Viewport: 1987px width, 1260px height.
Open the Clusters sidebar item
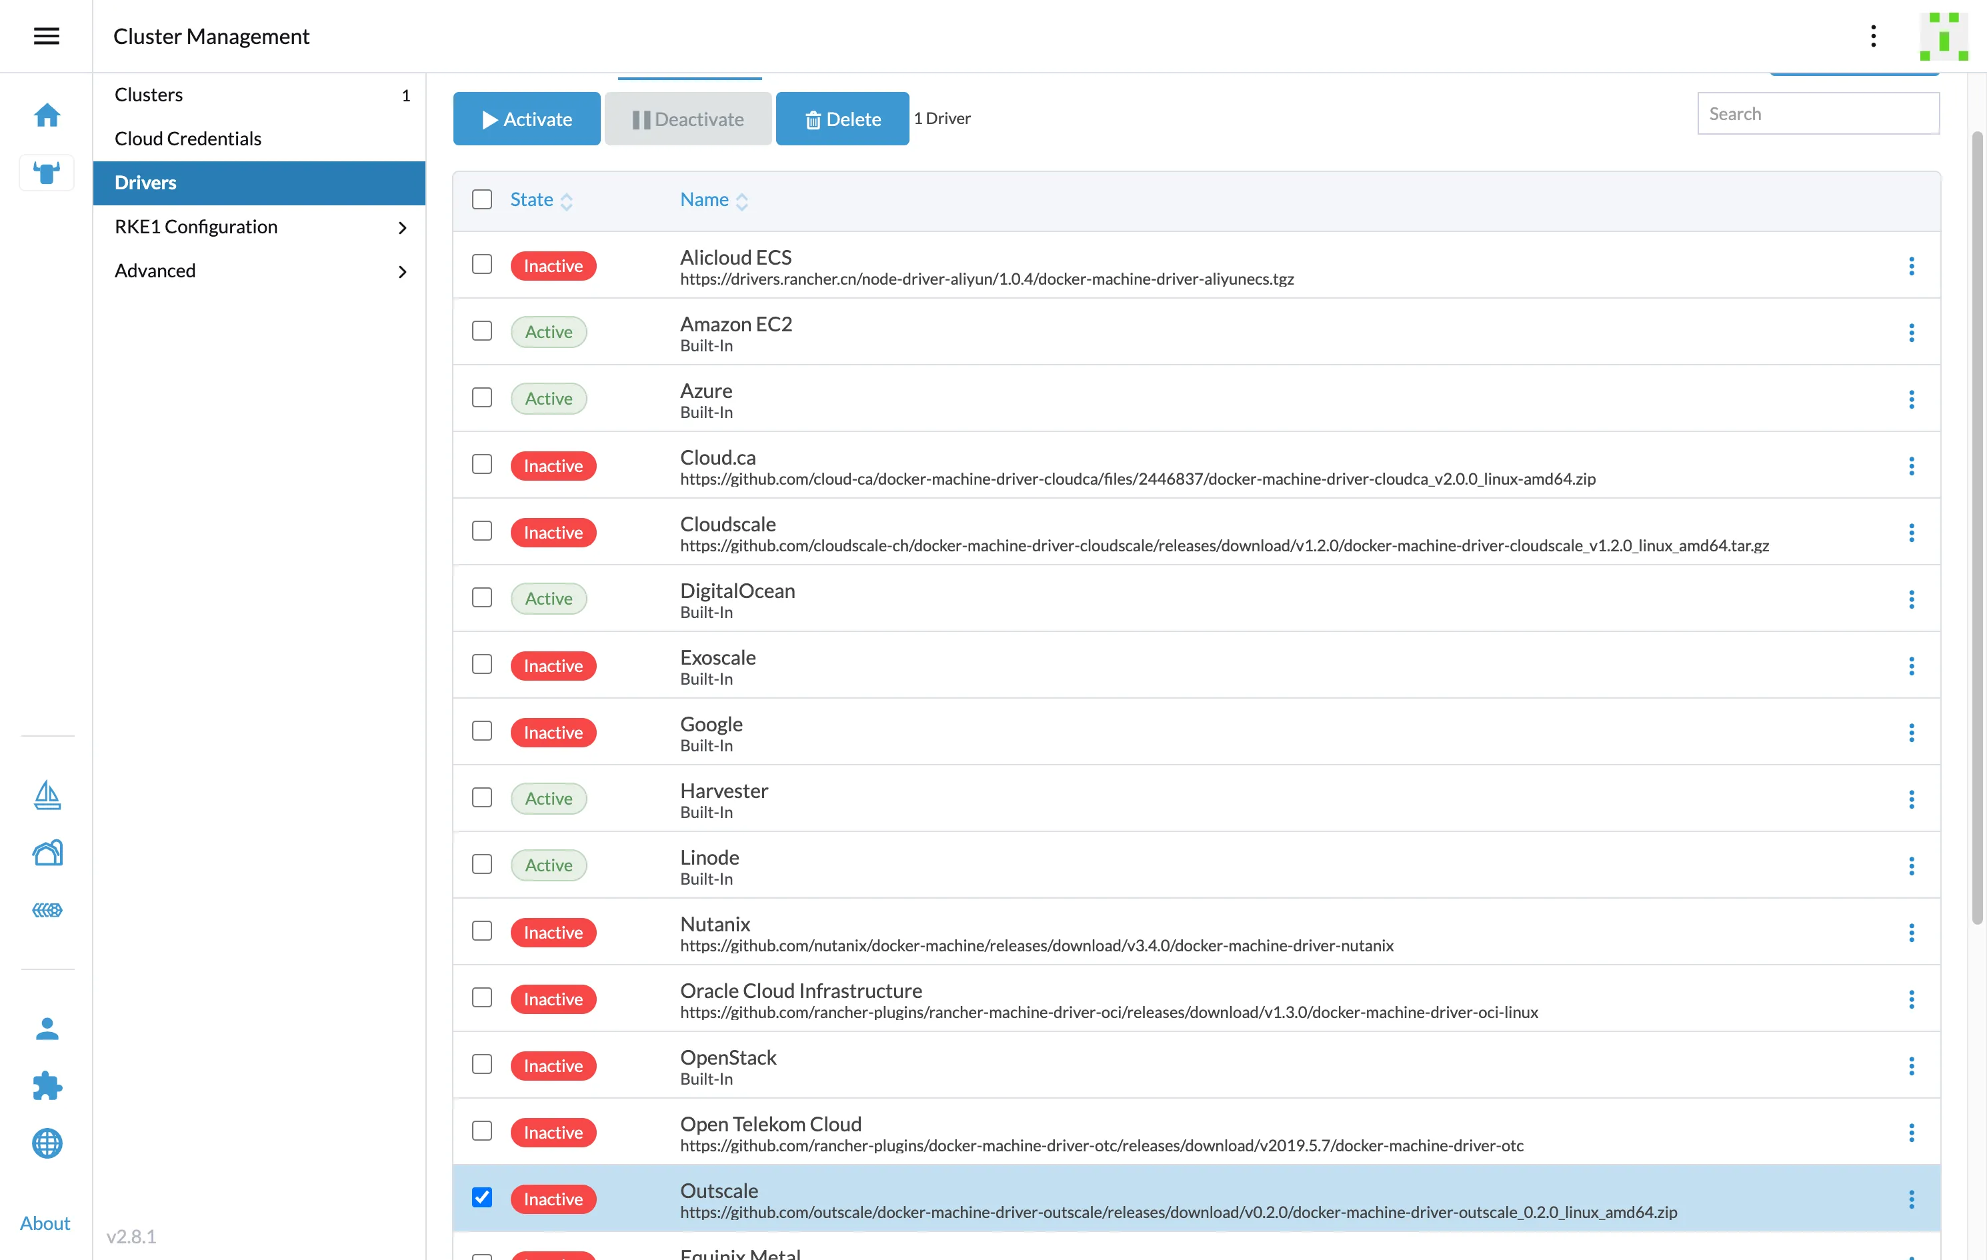click(149, 95)
